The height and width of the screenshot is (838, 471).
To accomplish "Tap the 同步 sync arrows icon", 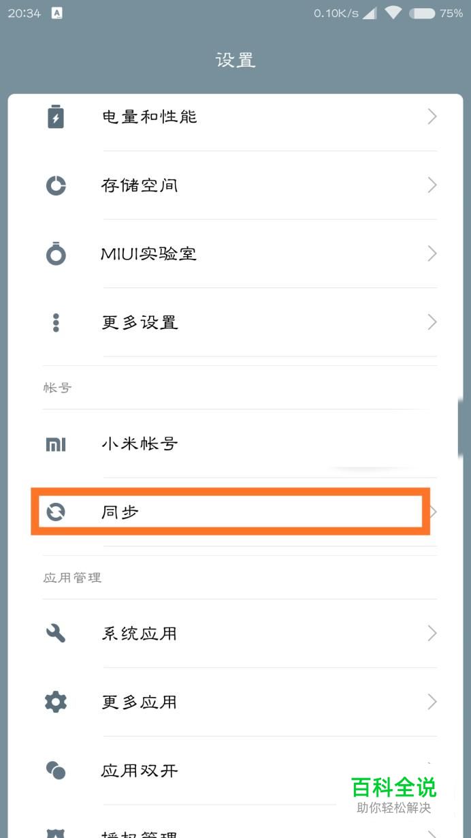I will [x=56, y=512].
